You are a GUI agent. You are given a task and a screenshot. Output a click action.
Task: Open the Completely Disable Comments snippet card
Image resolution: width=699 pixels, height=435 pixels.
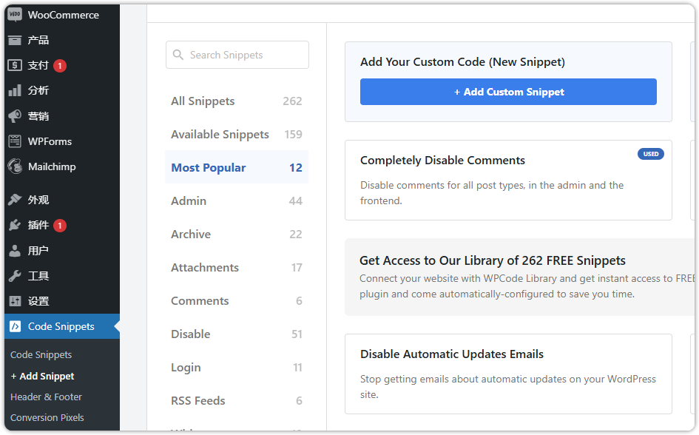click(508, 180)
